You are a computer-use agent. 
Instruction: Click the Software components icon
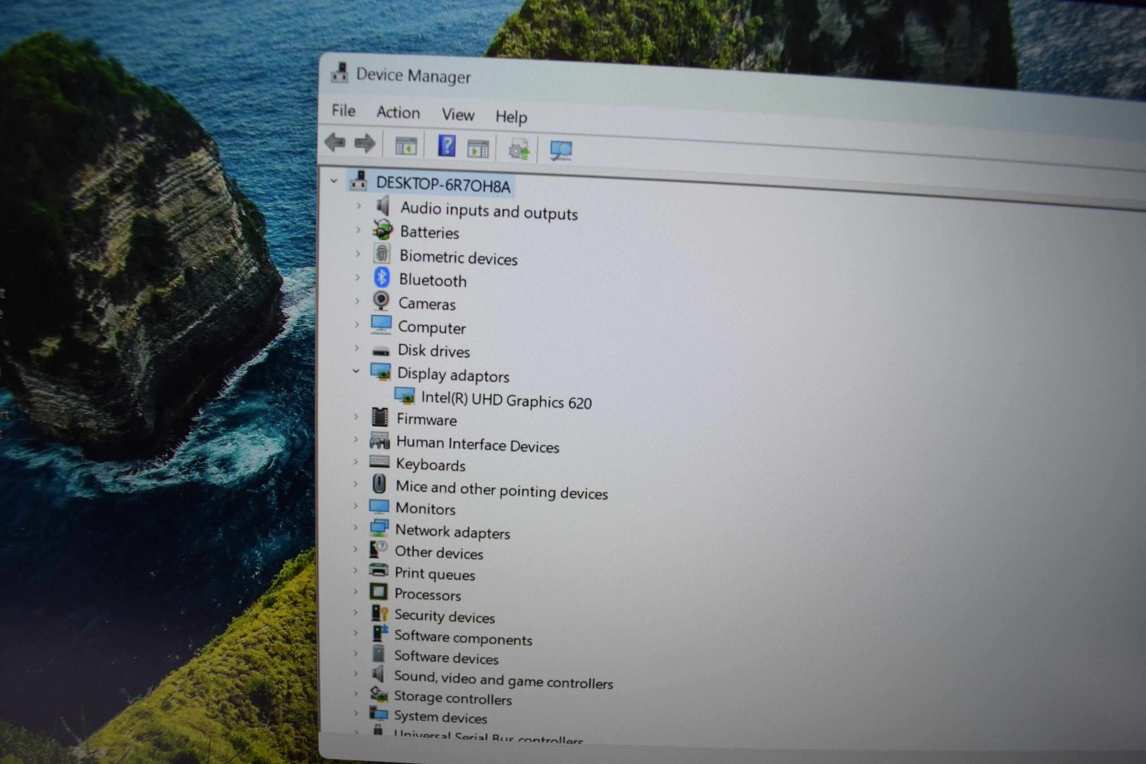(380, 633)
